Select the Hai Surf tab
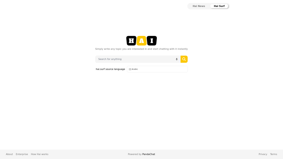This screenshot has height=159, width=283. pos(219,6)
